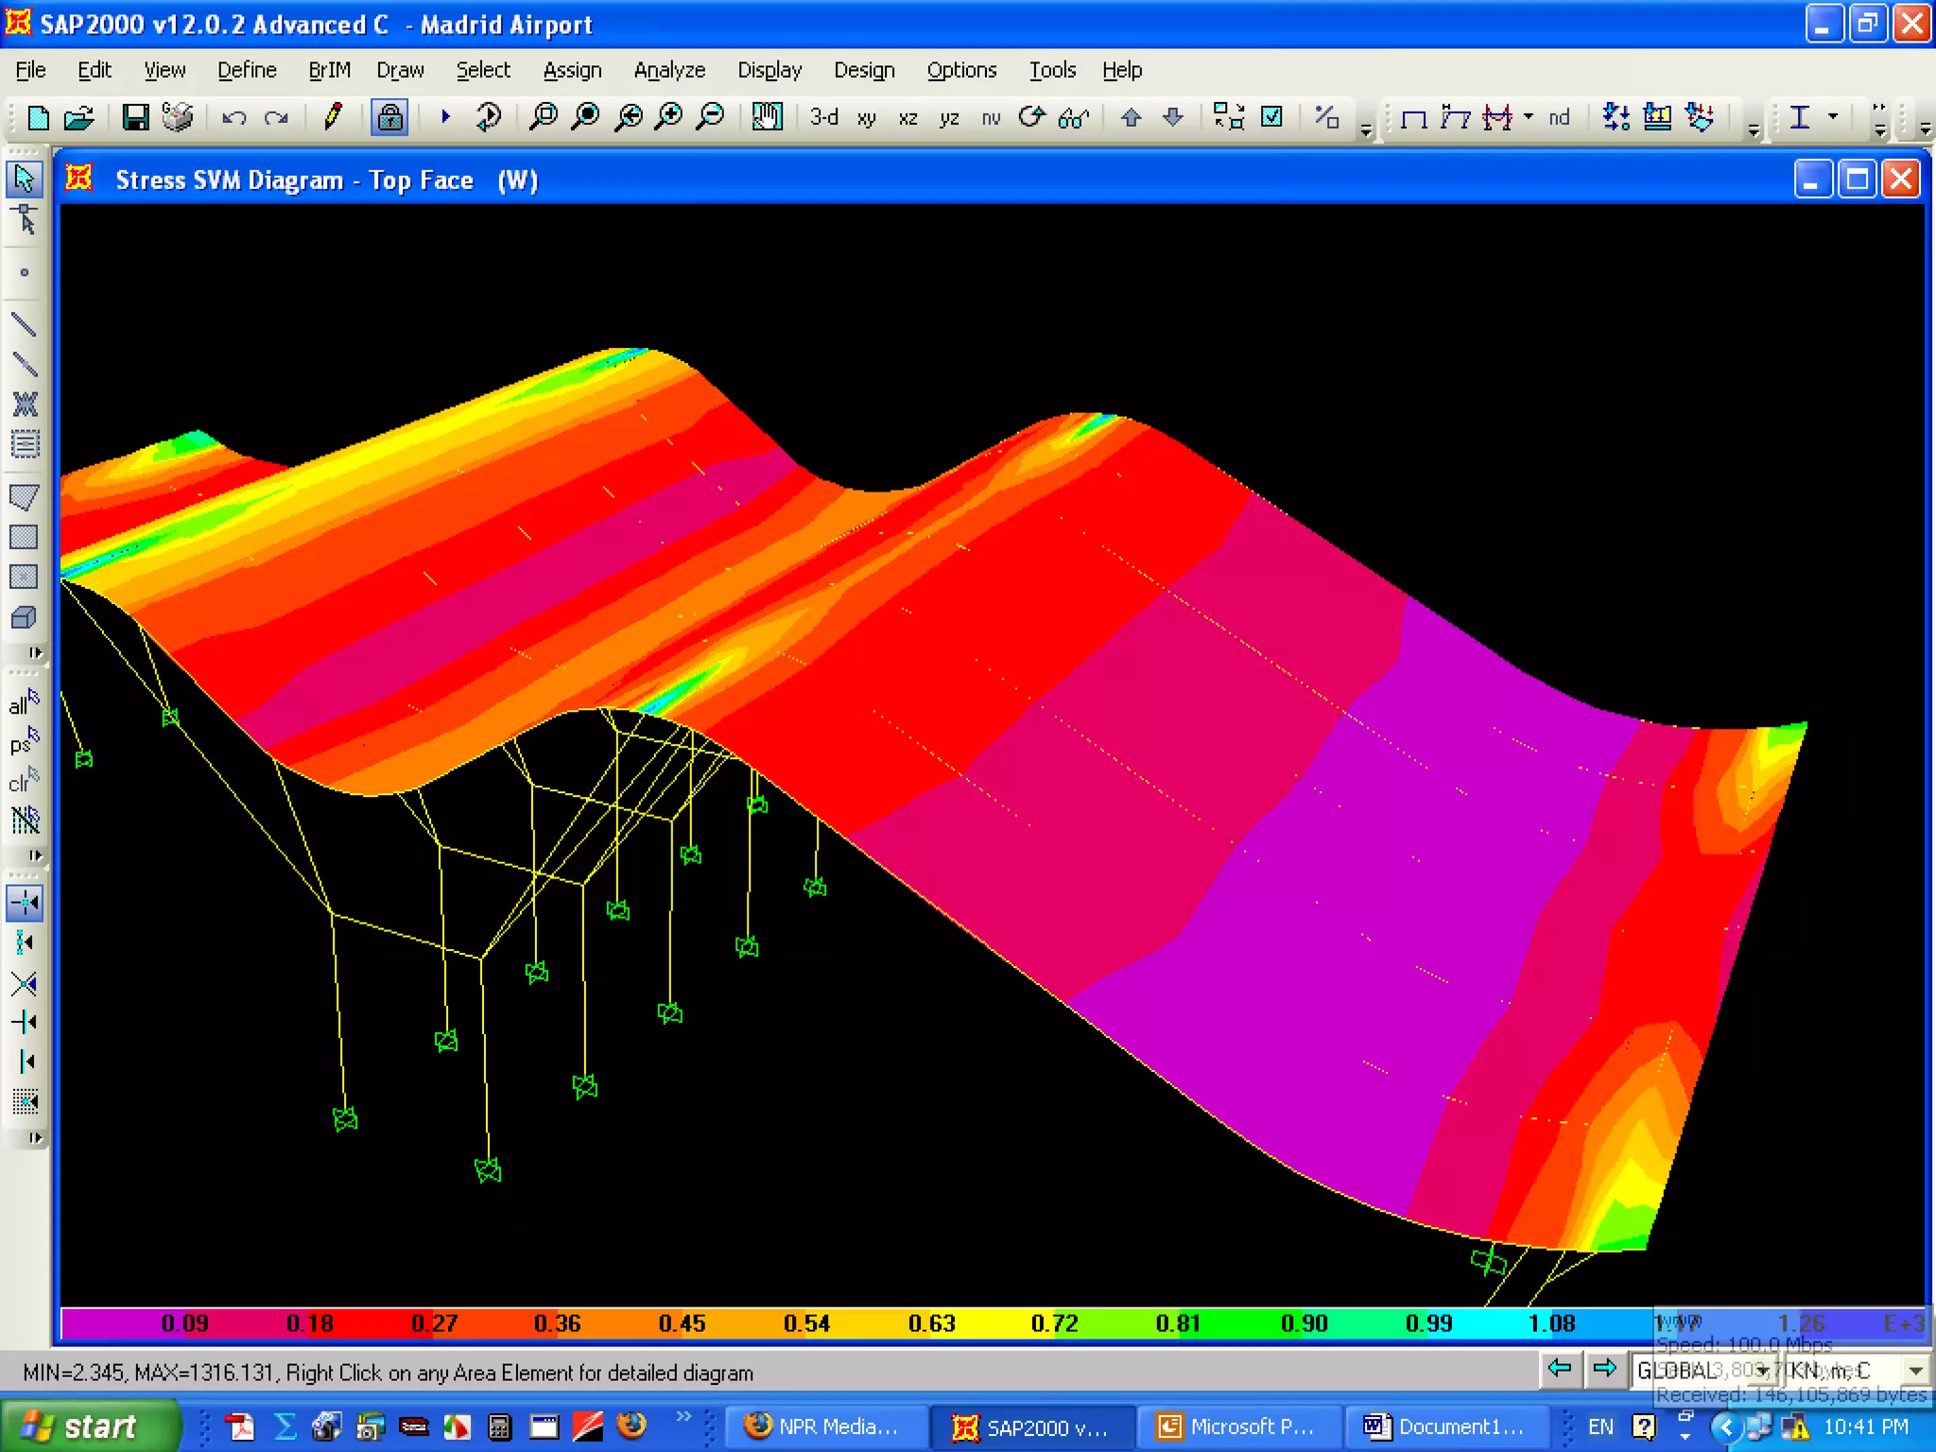Click the Rotate 3D View icon
The width and height of the screenshot is (1936, 1452).
point(1031,117)
